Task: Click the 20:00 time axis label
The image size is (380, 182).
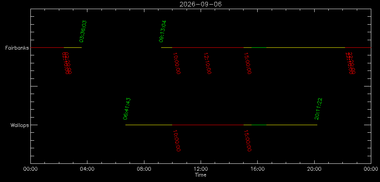Action: 314,169
